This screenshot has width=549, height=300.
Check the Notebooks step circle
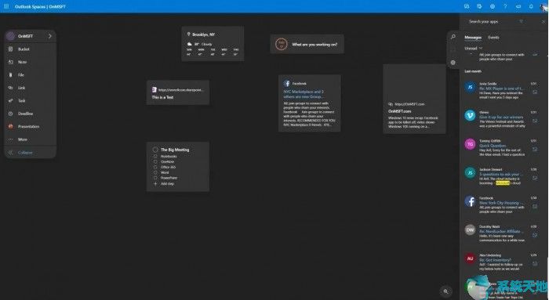point(155,157)
